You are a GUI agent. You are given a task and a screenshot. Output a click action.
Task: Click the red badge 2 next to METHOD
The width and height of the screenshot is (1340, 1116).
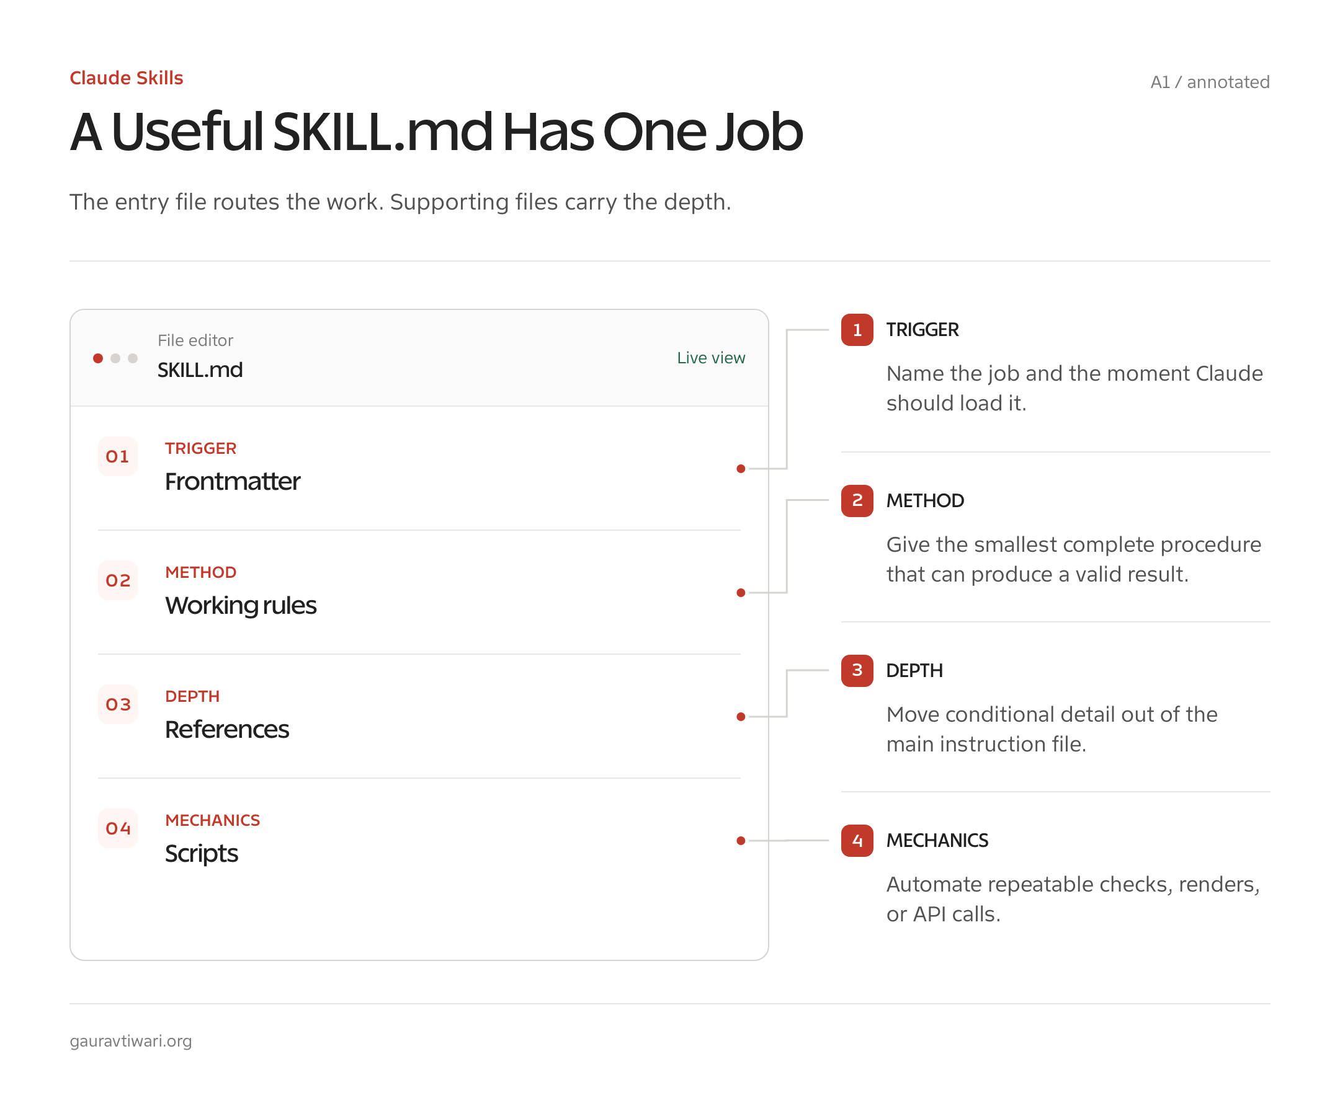click(x=857, y=500)
